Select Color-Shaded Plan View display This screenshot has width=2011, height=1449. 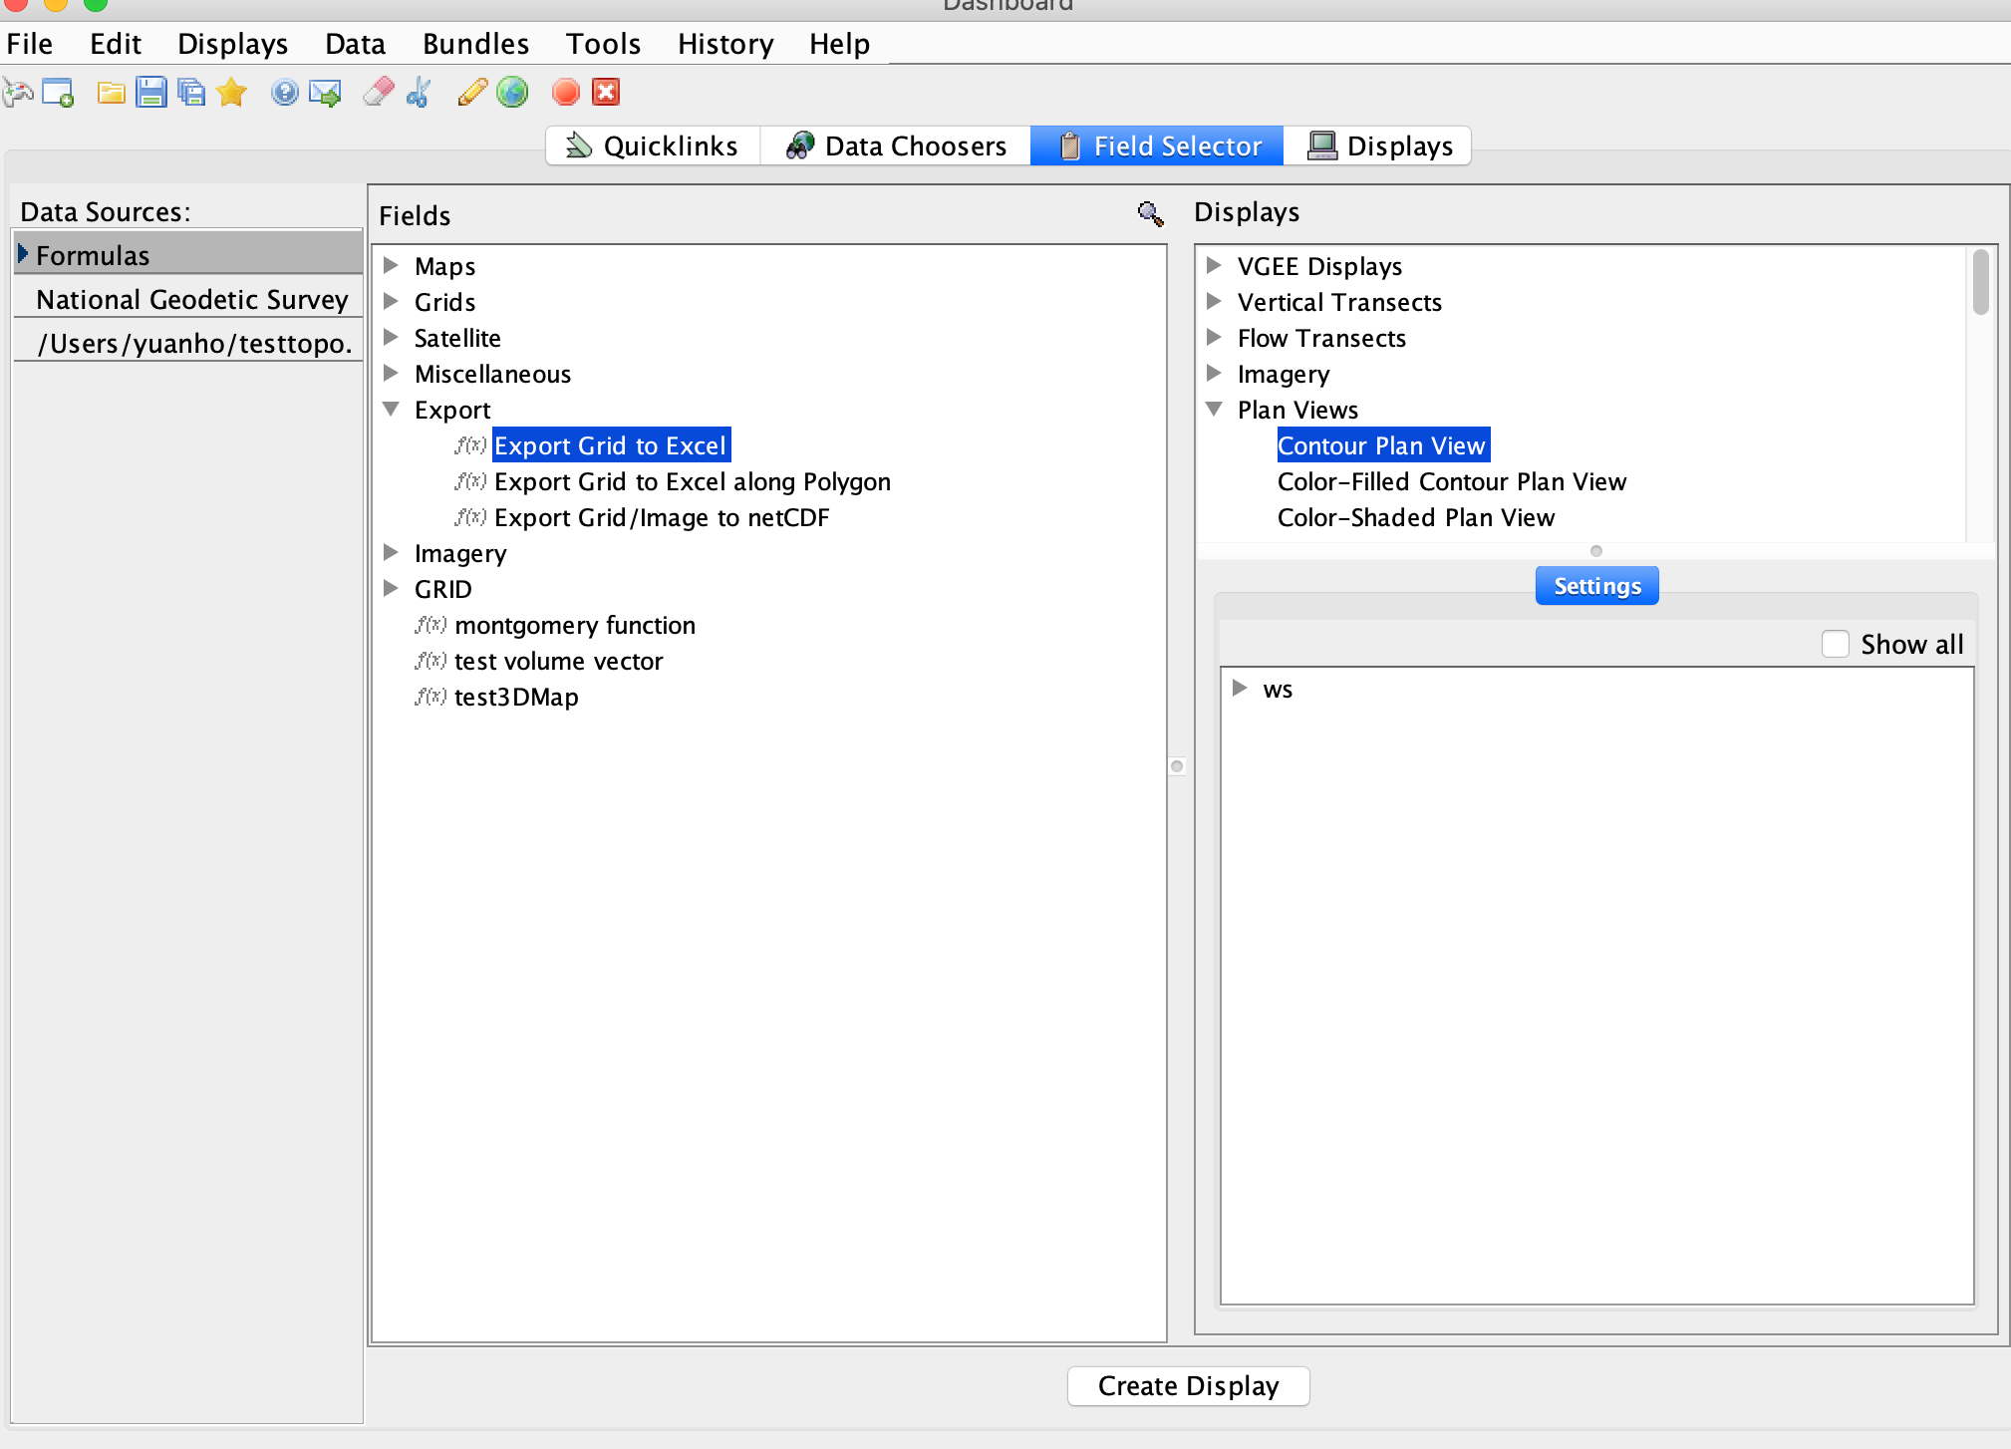click(x=1415, y=517)
